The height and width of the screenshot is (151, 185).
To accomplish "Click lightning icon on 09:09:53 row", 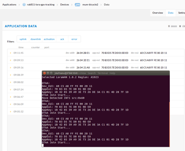I will pyautogui.click(x=11, y=60).
